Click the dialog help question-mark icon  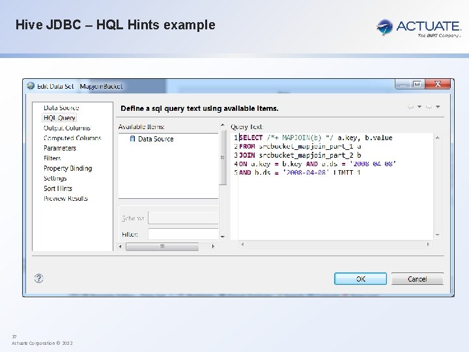[39, 278]
